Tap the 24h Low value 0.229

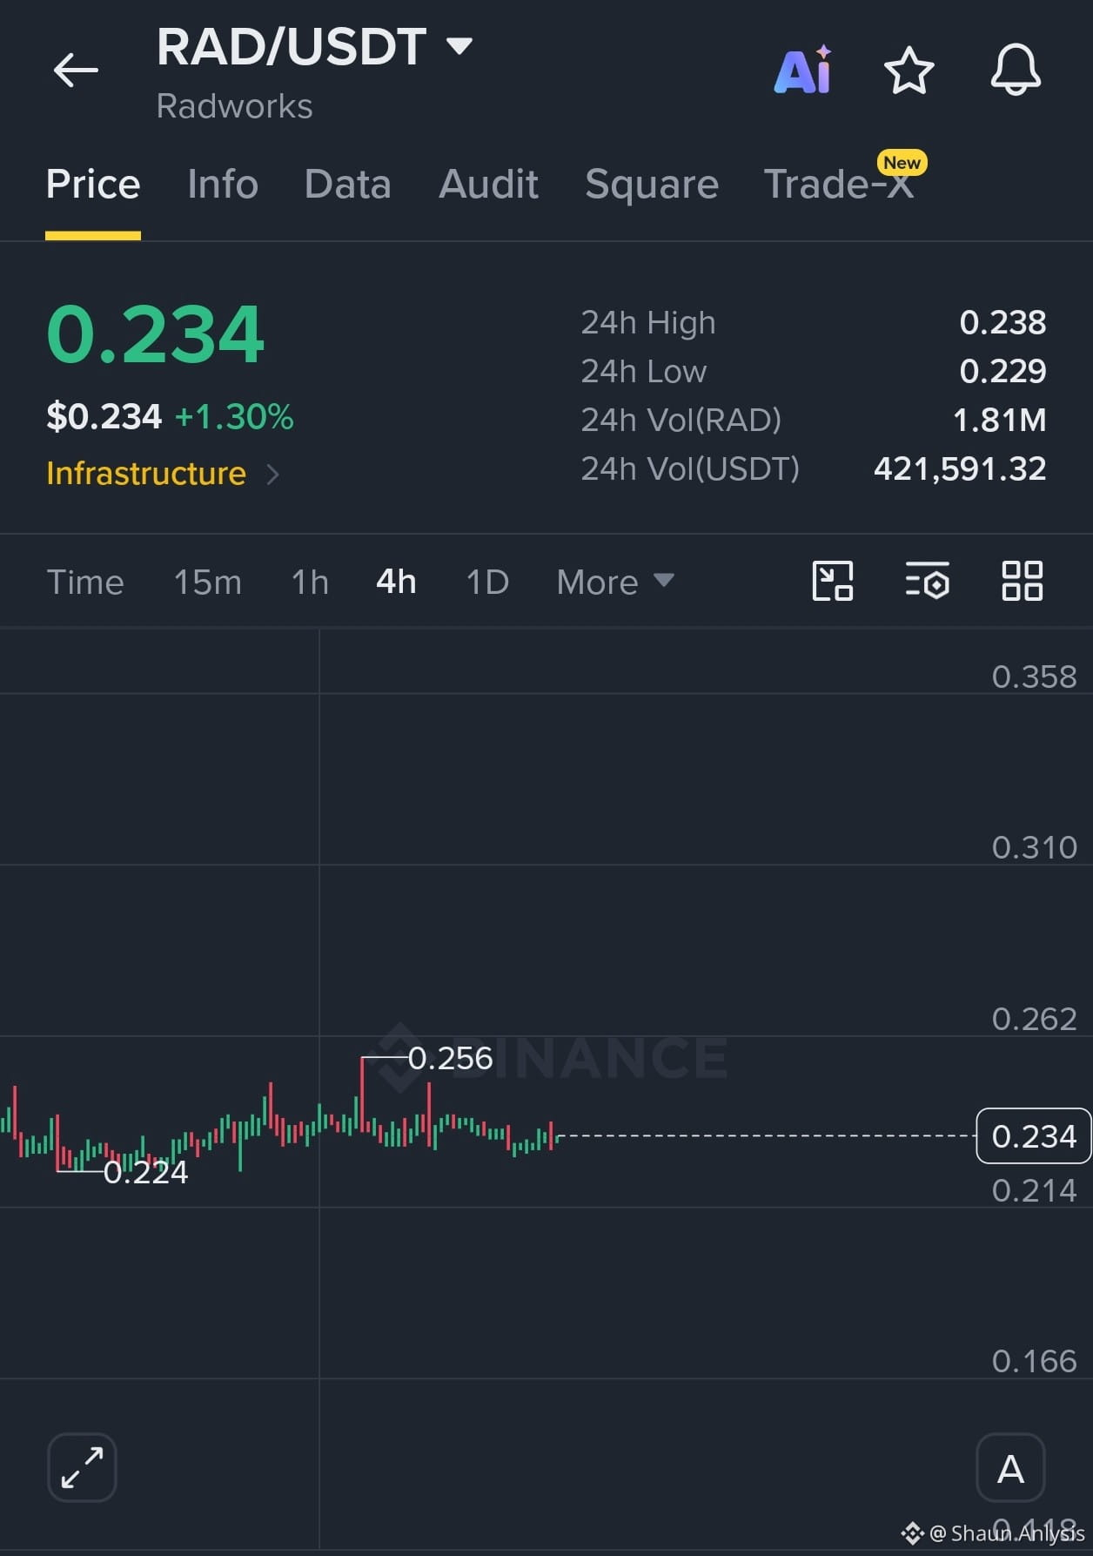[1002, 371]
